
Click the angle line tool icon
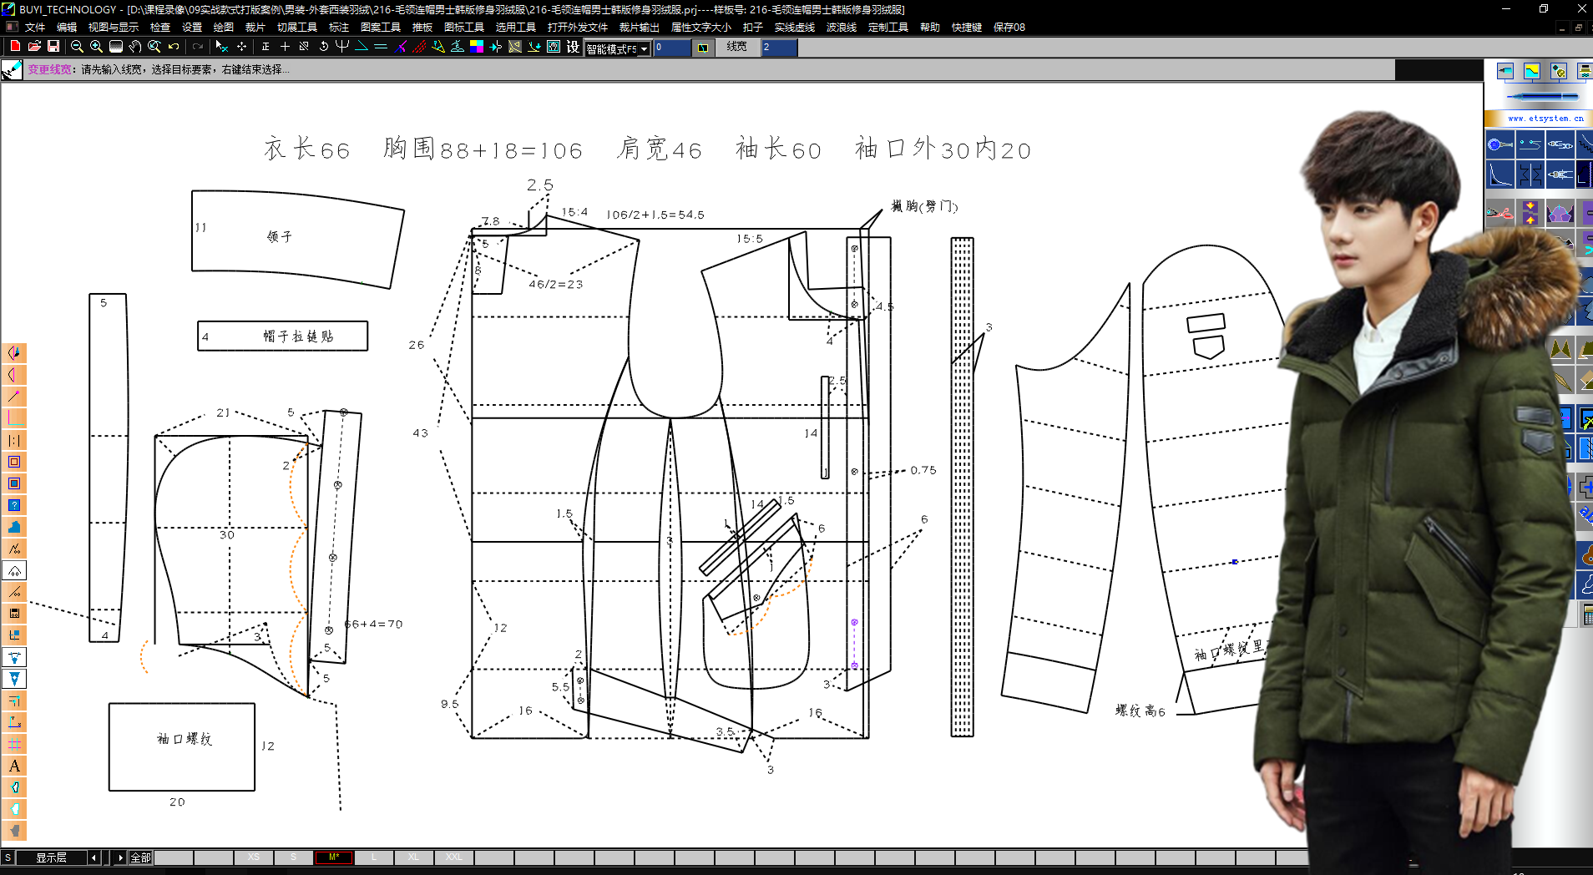(362, 47)
